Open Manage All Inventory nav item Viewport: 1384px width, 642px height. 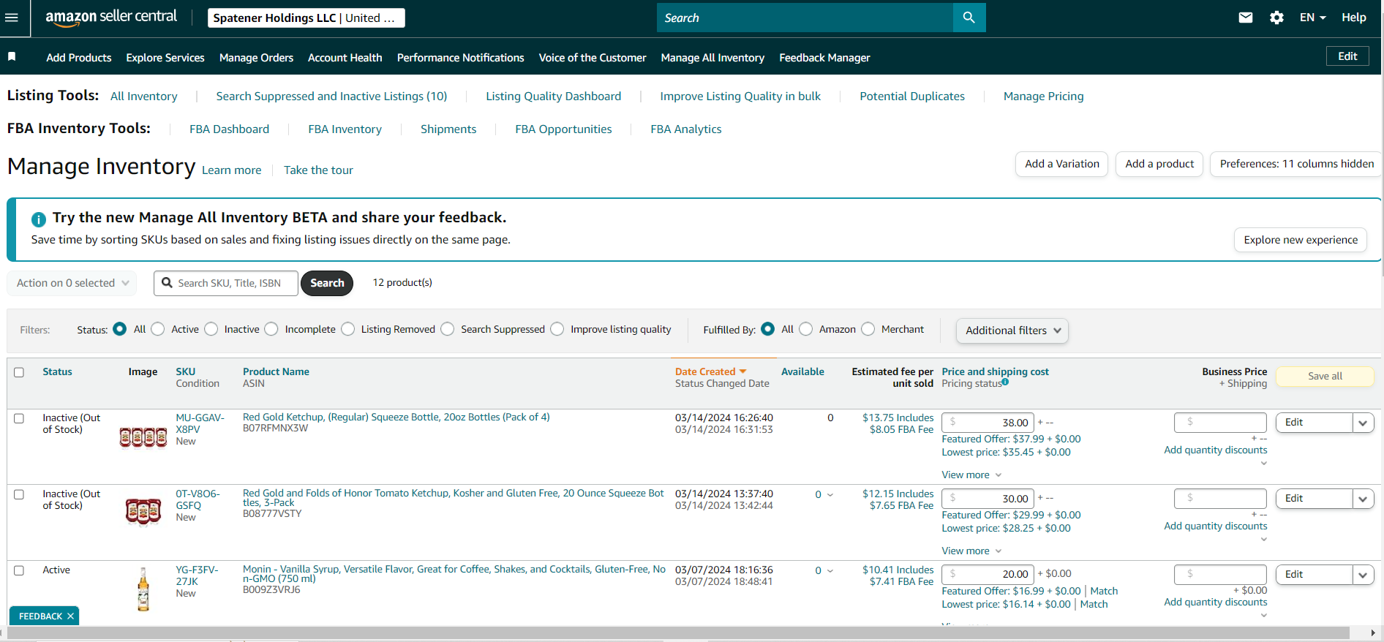712,58
